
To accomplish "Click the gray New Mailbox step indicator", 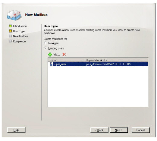I will point(10,36).
